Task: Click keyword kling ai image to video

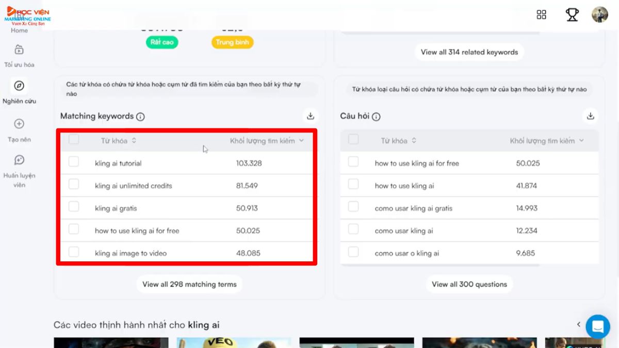Action: pyautogui.click(x=131, y=253)
